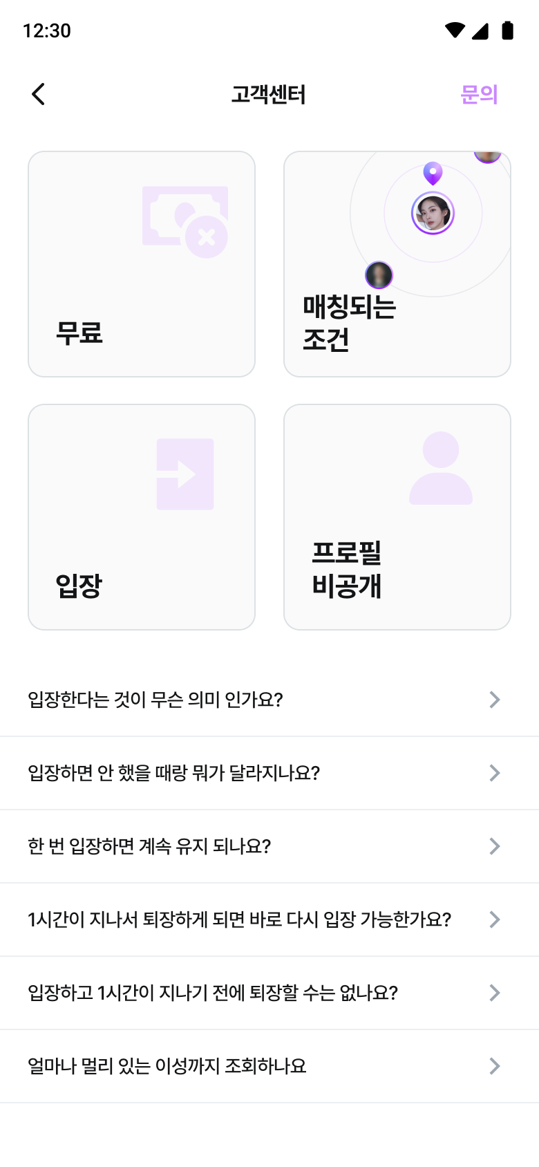Select the 무료 category card

pyautogui.click(x=142, y=264)
